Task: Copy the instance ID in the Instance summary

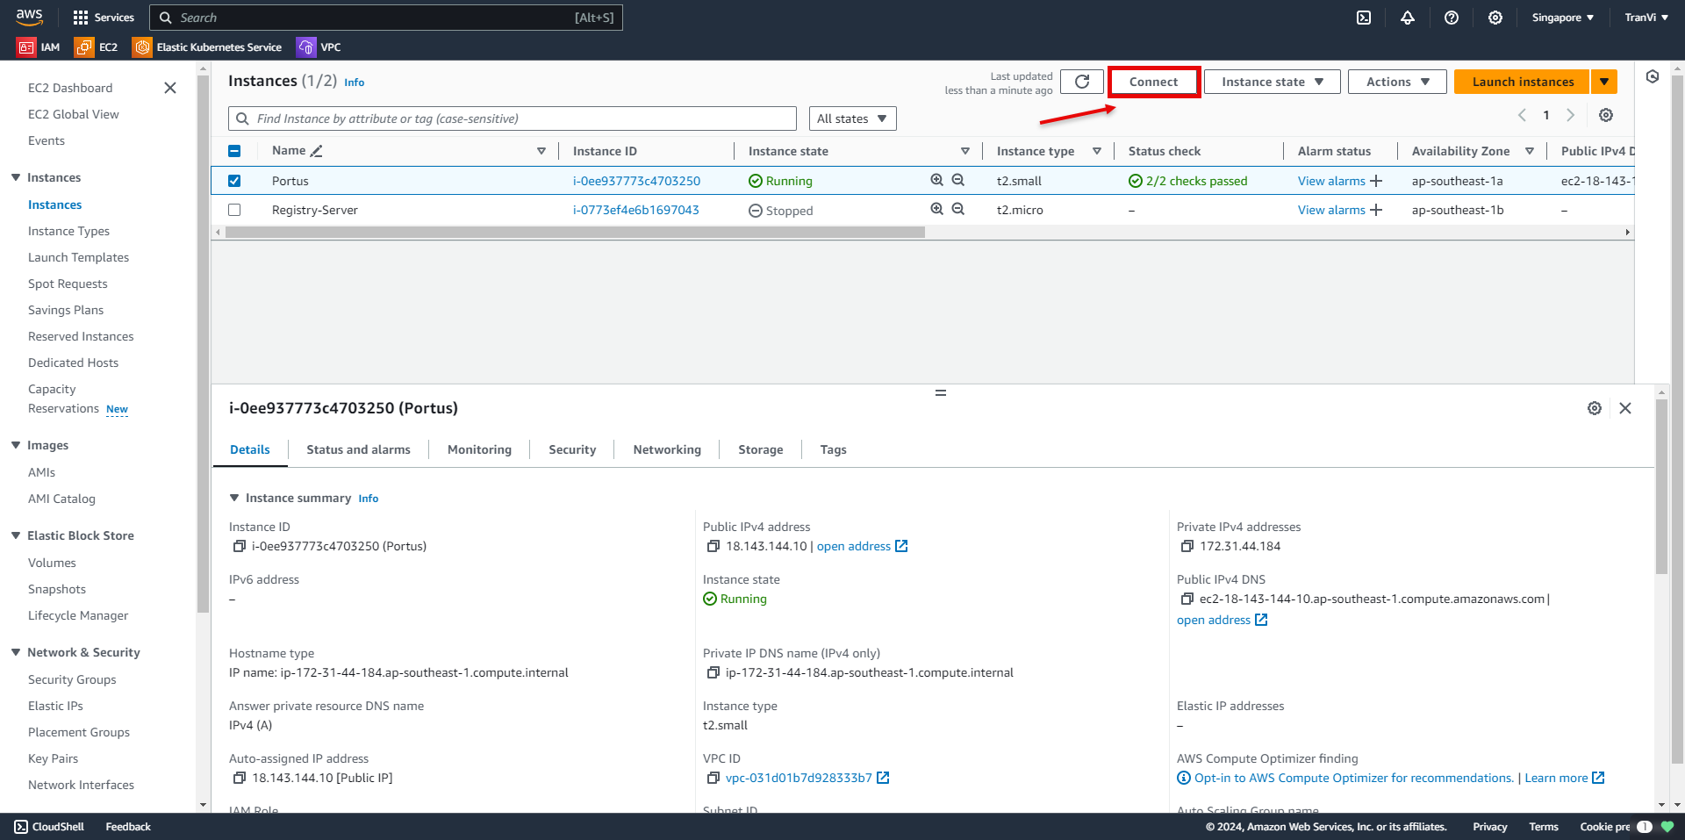Action: (x=239, y=546)
